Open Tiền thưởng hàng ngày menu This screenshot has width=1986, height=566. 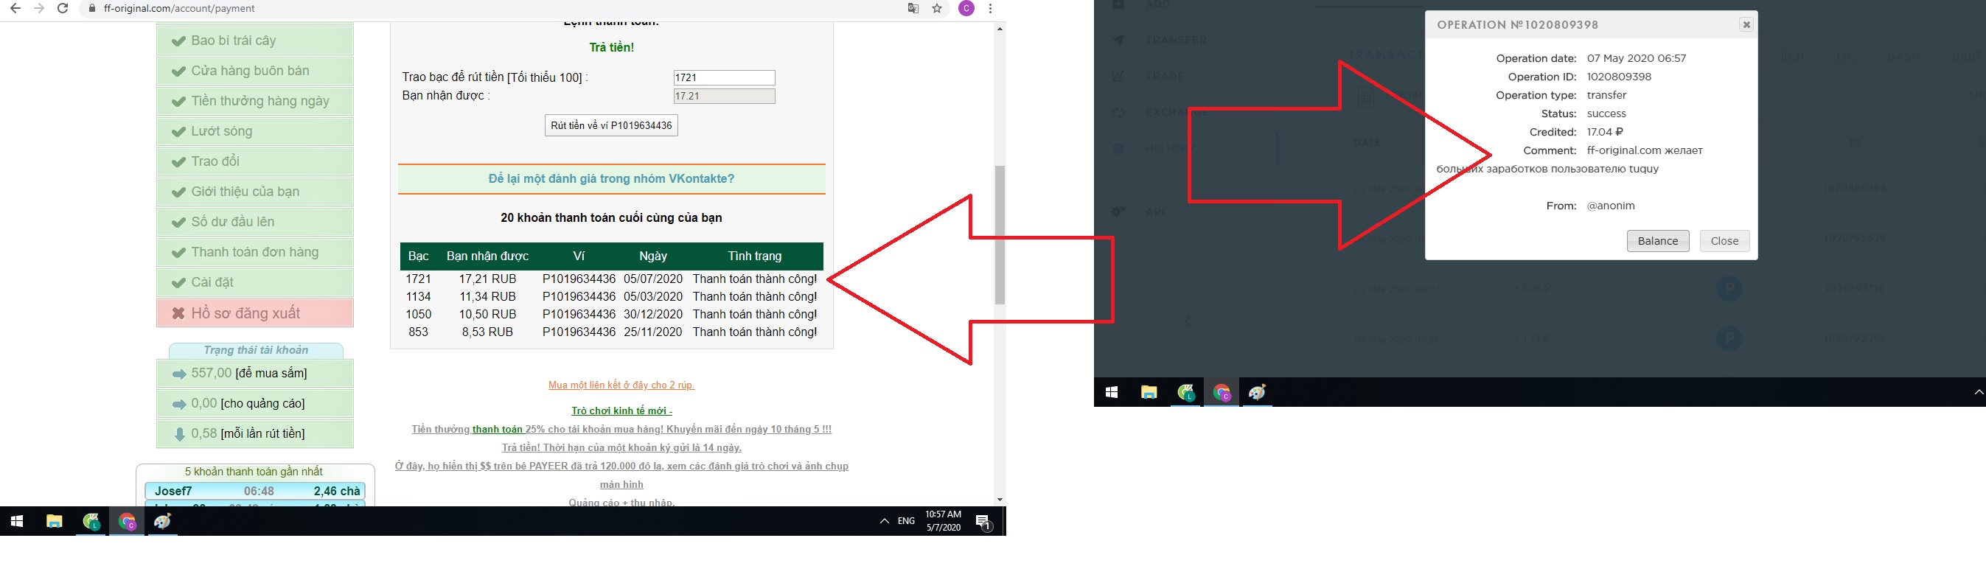point(255,101)
